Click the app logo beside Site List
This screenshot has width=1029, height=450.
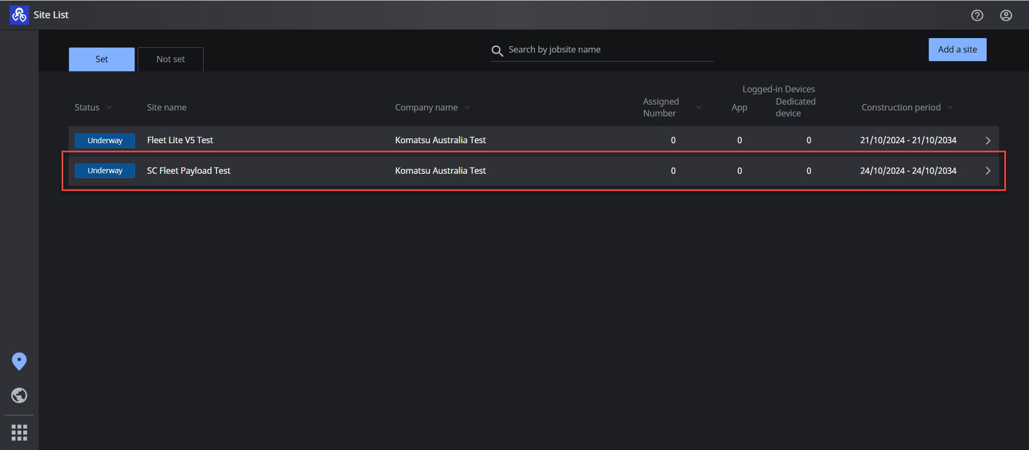pos(19,15)
